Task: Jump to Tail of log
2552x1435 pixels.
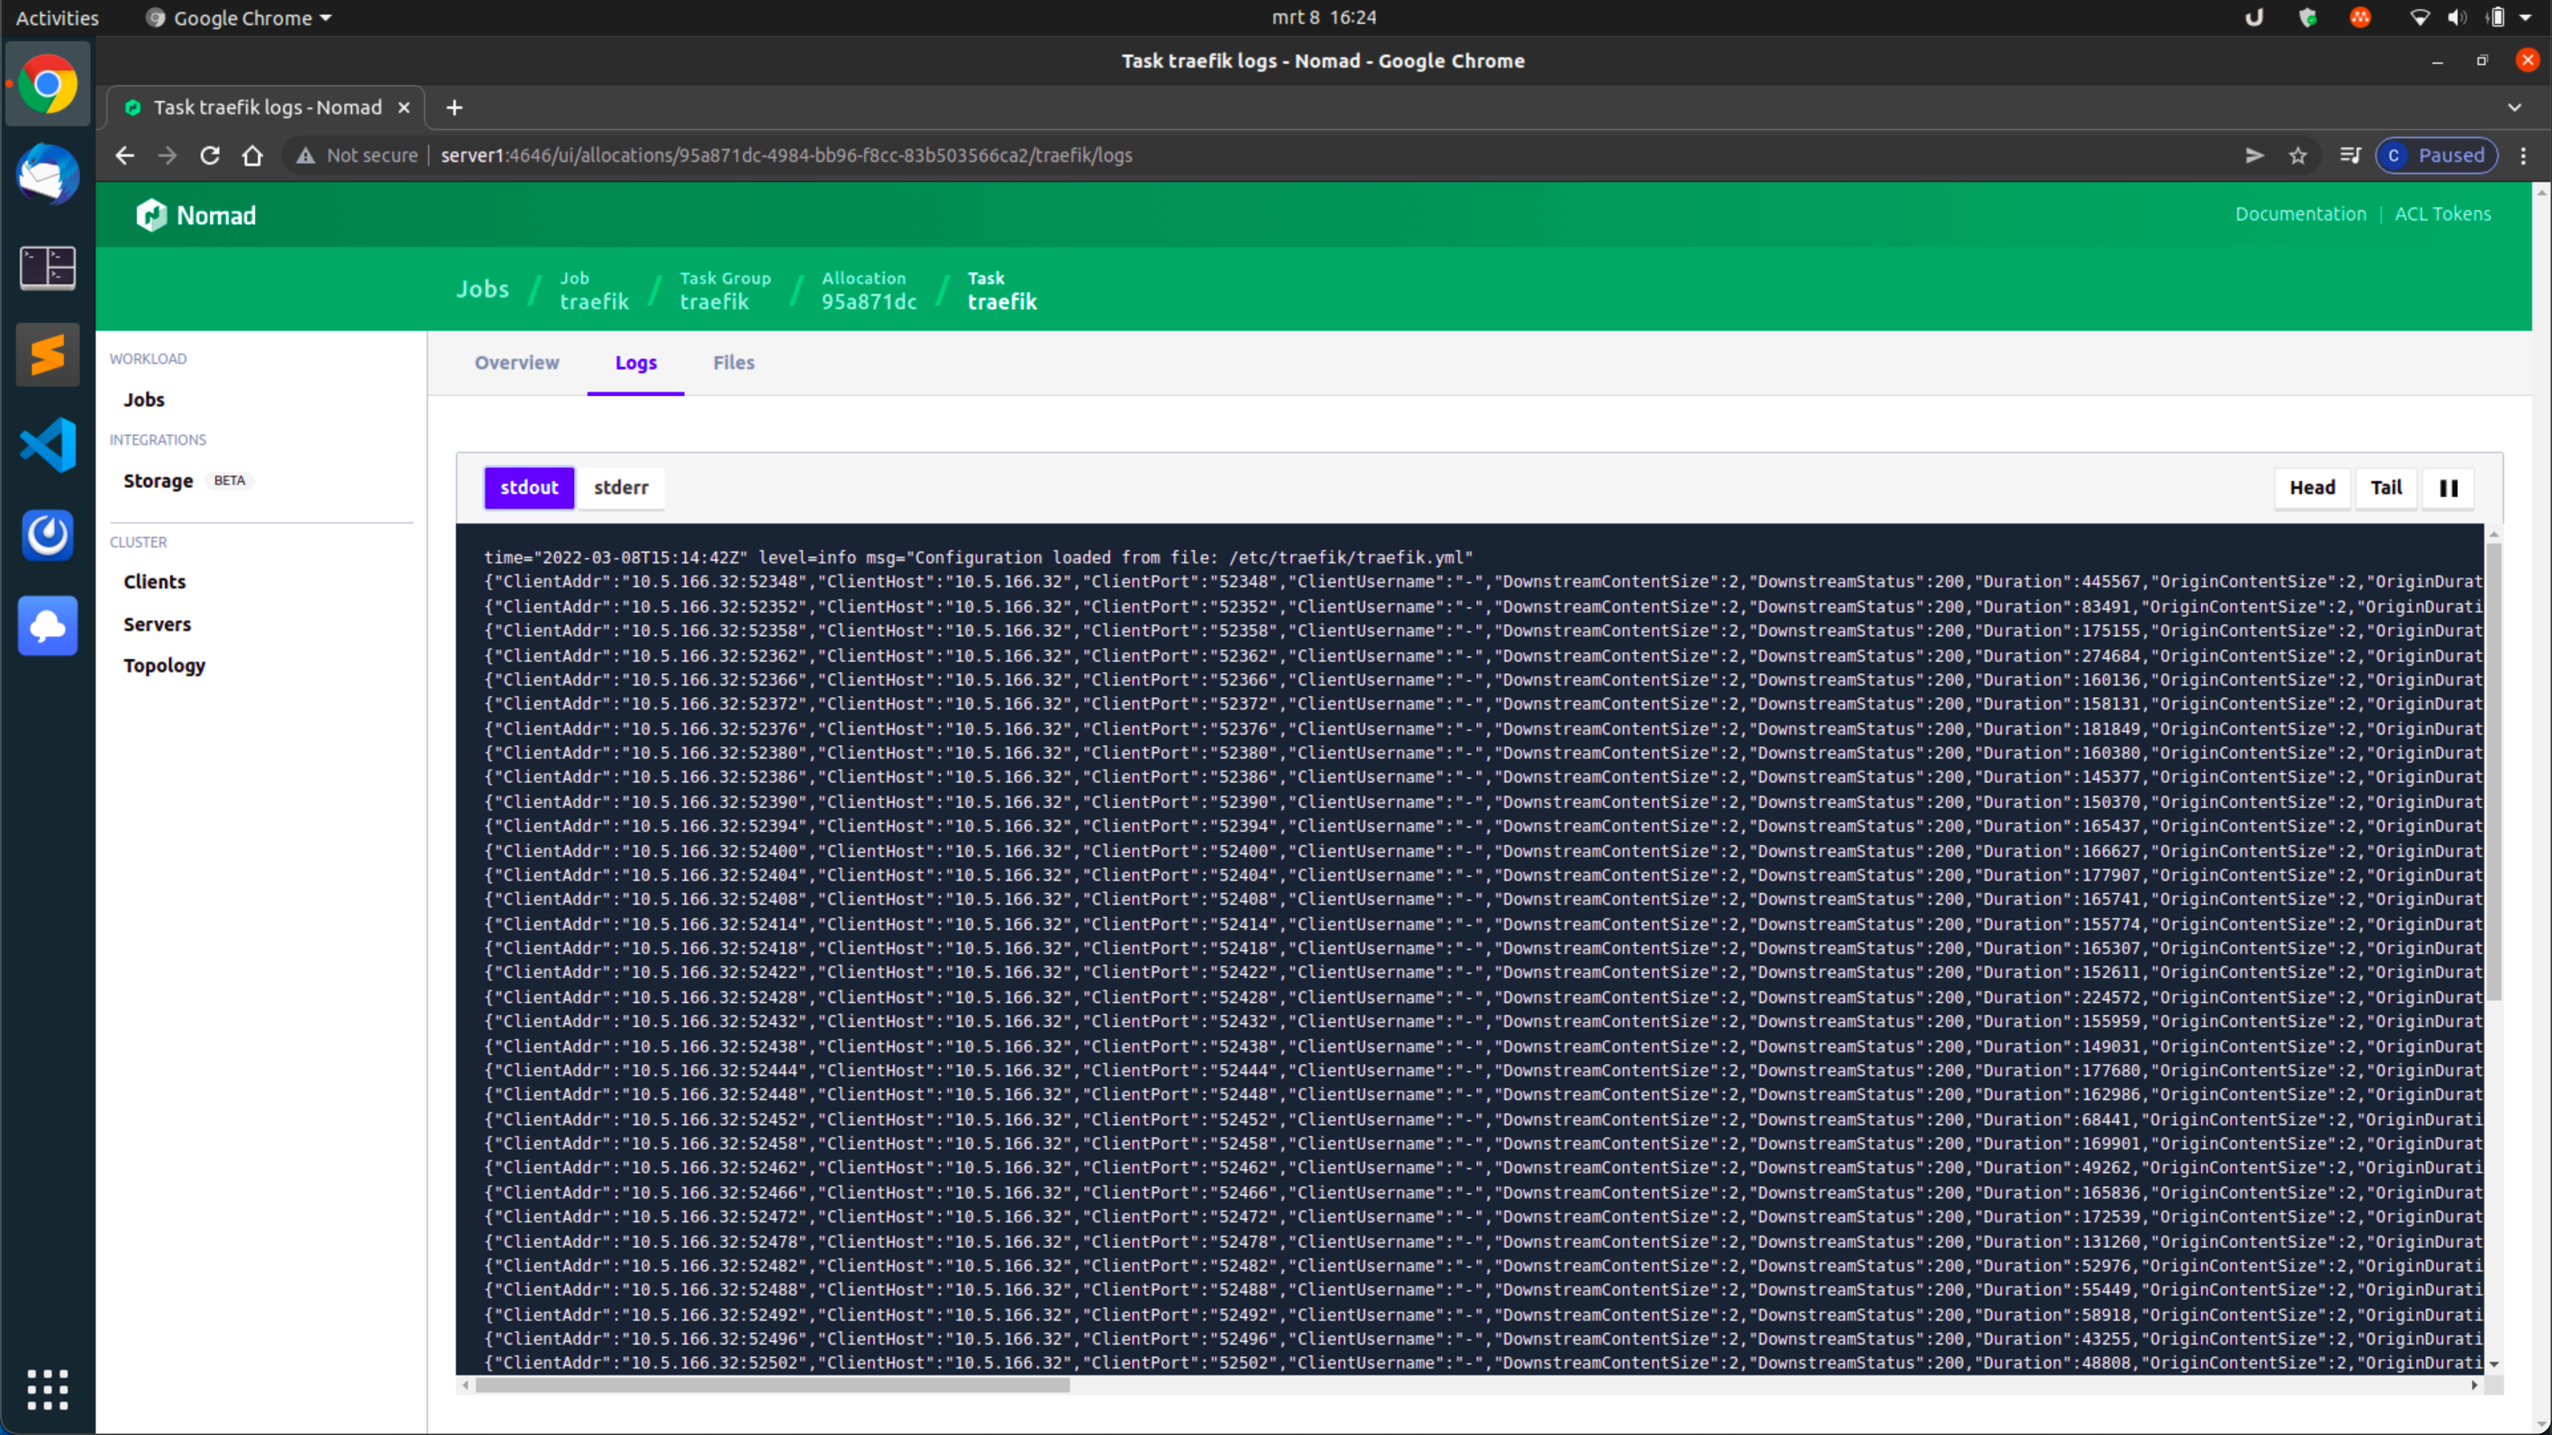Action: coord(2385,487)
